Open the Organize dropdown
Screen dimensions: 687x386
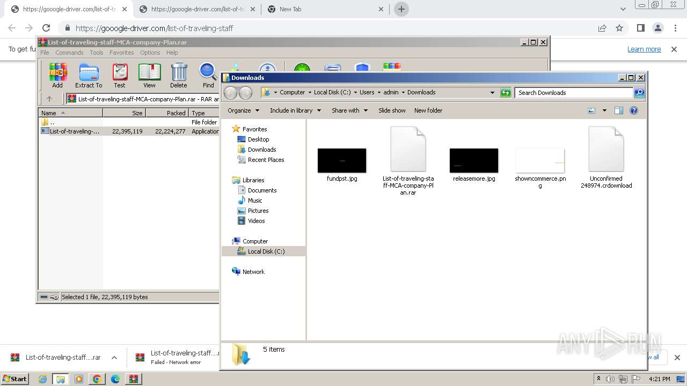243,110
